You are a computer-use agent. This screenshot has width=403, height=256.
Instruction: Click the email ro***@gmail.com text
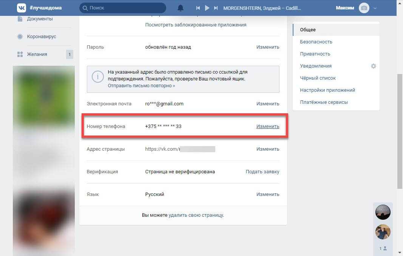(164, 103)
